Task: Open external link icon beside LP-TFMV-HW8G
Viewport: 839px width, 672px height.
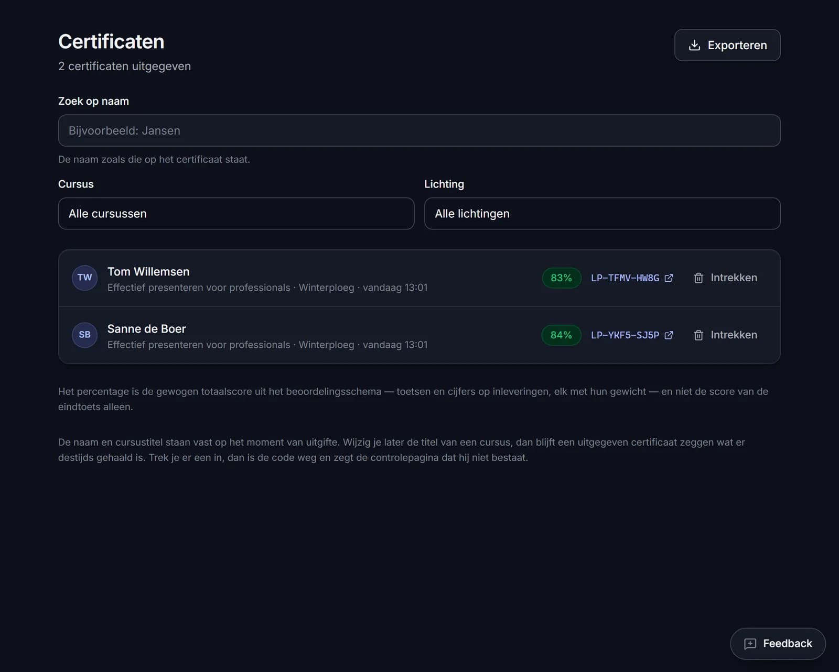Action: tap(669, 278)
